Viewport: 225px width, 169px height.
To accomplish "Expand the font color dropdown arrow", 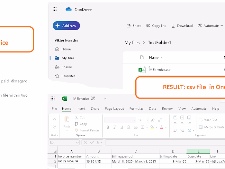I will point(166,127).
